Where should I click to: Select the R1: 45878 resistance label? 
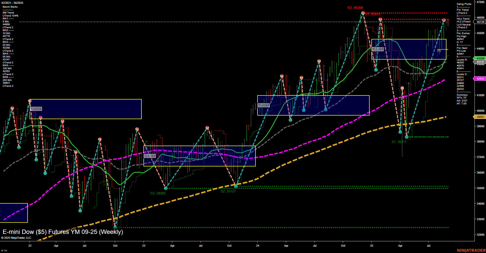373,14
